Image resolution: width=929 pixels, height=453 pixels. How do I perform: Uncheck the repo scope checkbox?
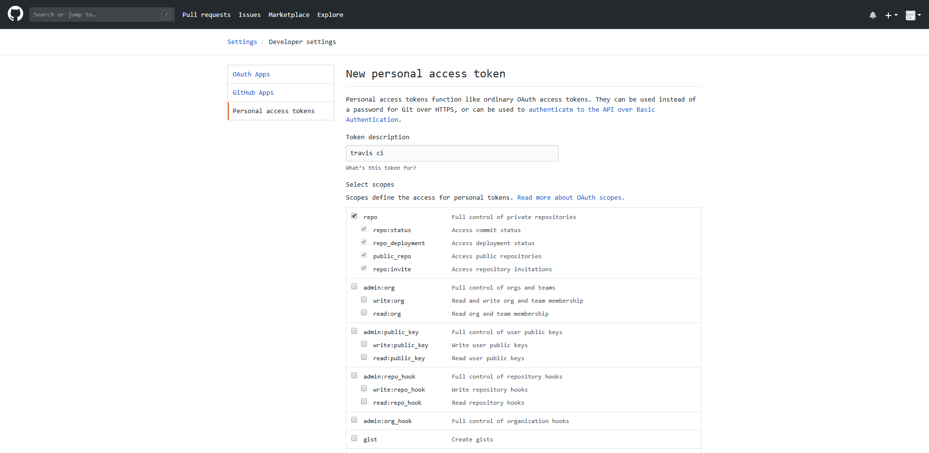[x=354, y=216]
